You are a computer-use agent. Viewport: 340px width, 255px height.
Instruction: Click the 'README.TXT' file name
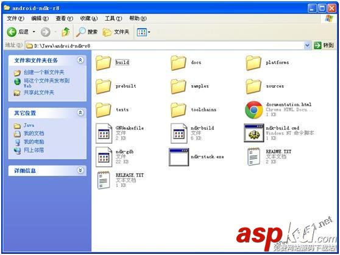[x=278, y=152]
